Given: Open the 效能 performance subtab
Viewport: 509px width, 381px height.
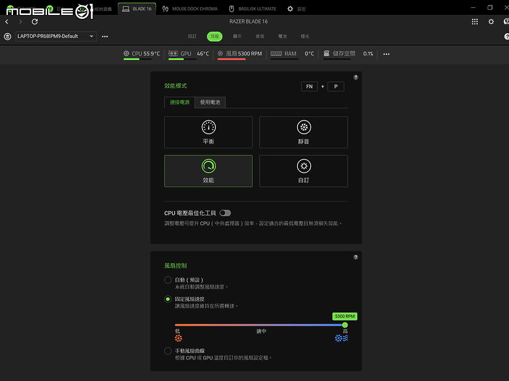Looking at the screenshot, I should [x=214, y=36].
